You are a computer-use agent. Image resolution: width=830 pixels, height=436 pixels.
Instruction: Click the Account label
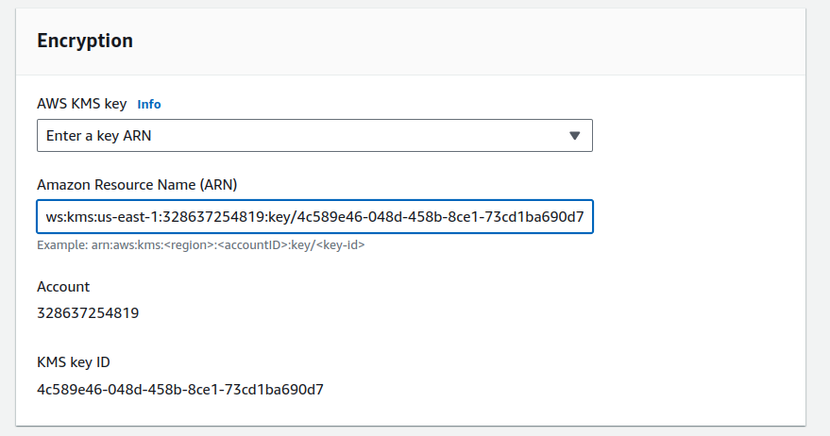click(63, 287)
